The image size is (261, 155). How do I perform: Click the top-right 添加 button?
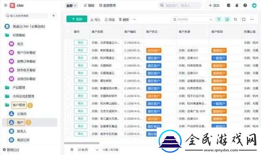tap(214, 5)
